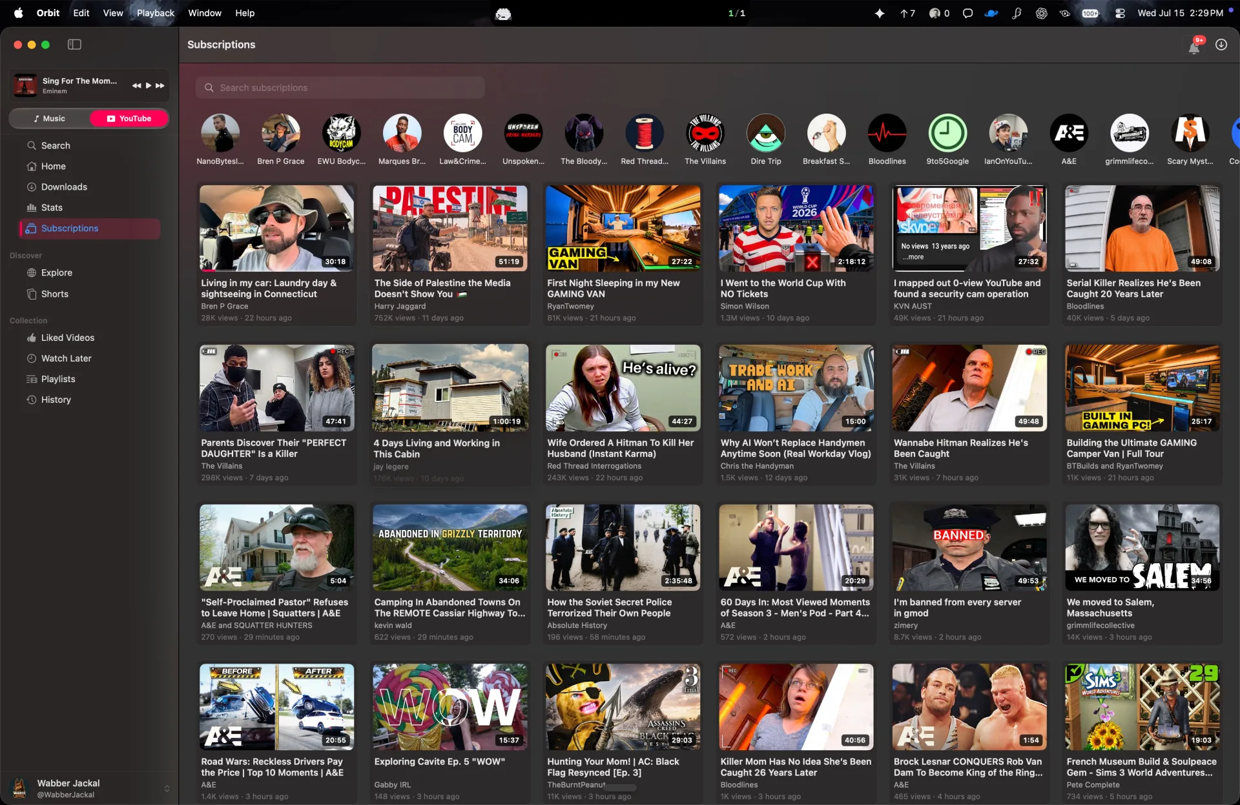1240x805 pixels.
Task: Skip to next track in mini player
Action: tap(160, 85)
